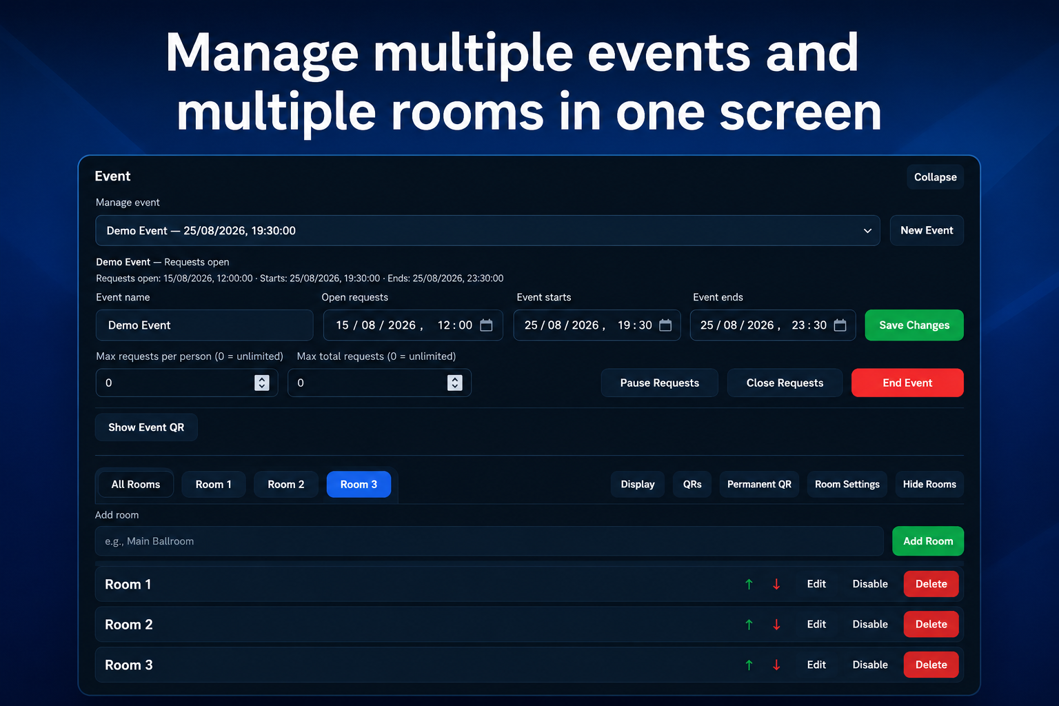Open calendar picker for Open requests date

486,325
